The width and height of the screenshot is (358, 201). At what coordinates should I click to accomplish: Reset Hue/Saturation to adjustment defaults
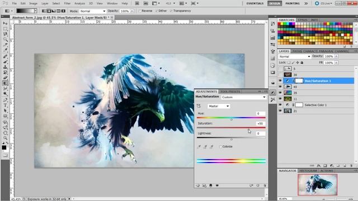pyautogui.click(x=258, y=185)
